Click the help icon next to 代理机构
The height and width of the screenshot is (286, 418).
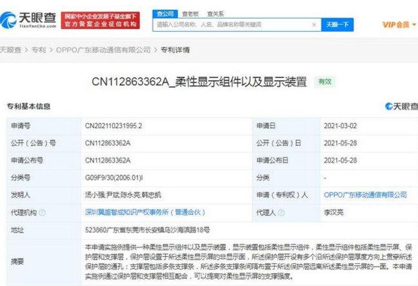pos(42,212)
